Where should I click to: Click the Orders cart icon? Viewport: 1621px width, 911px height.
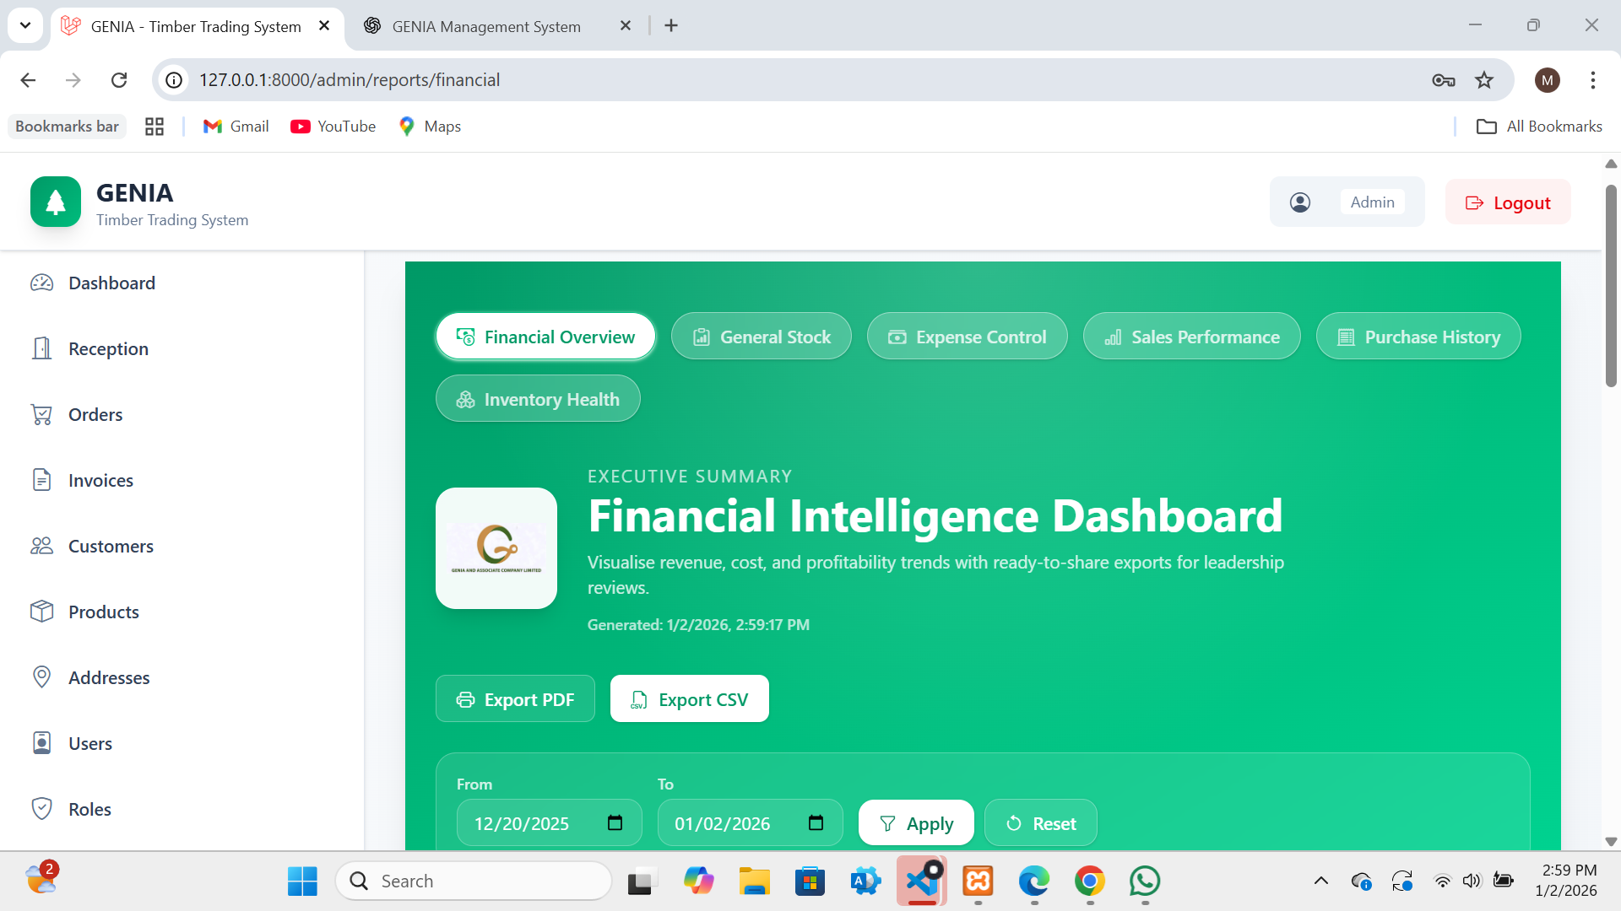point(42,414)
